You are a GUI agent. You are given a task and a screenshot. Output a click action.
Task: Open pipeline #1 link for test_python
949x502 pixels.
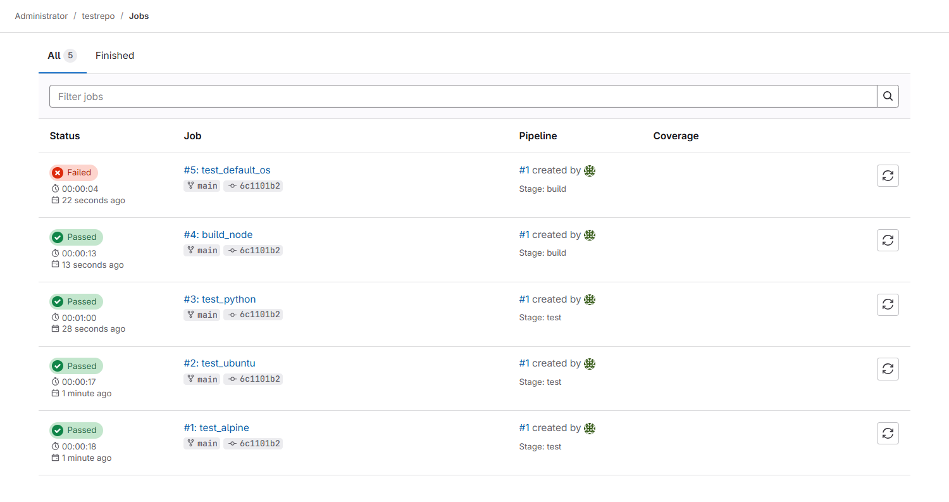524,299
